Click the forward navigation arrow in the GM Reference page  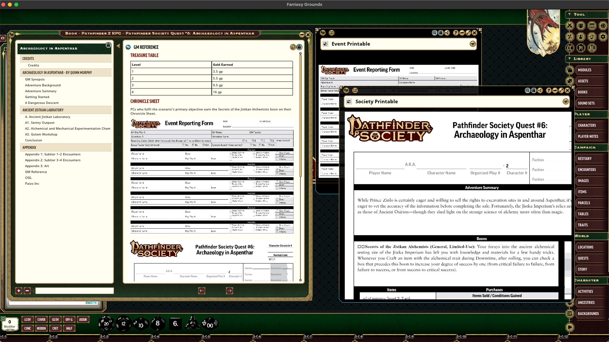coord(229,290)
